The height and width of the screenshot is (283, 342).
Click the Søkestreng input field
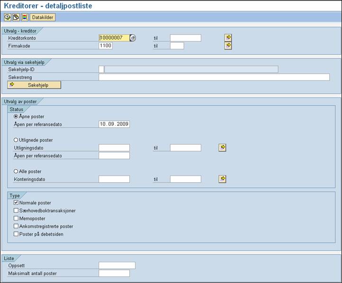[x=214, y=77]
